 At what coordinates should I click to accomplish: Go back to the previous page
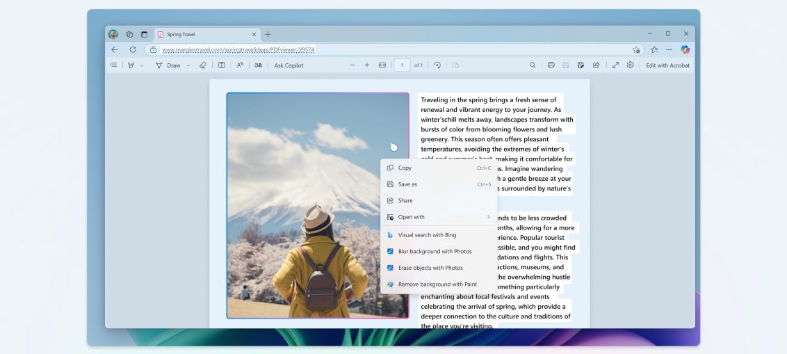pyautogui.click(x=115, y=49)
